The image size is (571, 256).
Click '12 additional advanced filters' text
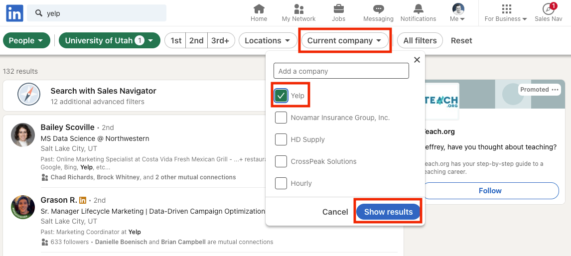(97, 102)
